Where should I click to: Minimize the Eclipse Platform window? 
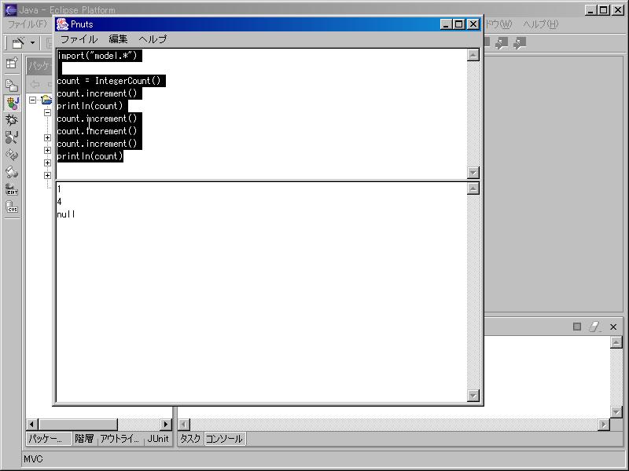point(590,10)
